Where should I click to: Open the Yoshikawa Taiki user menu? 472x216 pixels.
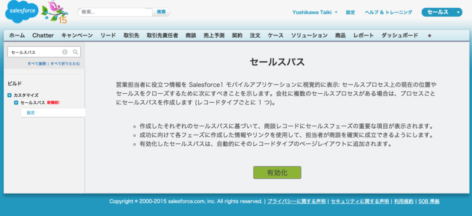[314, 12]
